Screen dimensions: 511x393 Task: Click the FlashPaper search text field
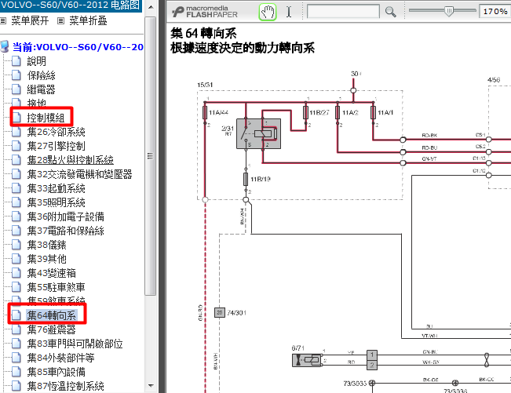point(343,12)
